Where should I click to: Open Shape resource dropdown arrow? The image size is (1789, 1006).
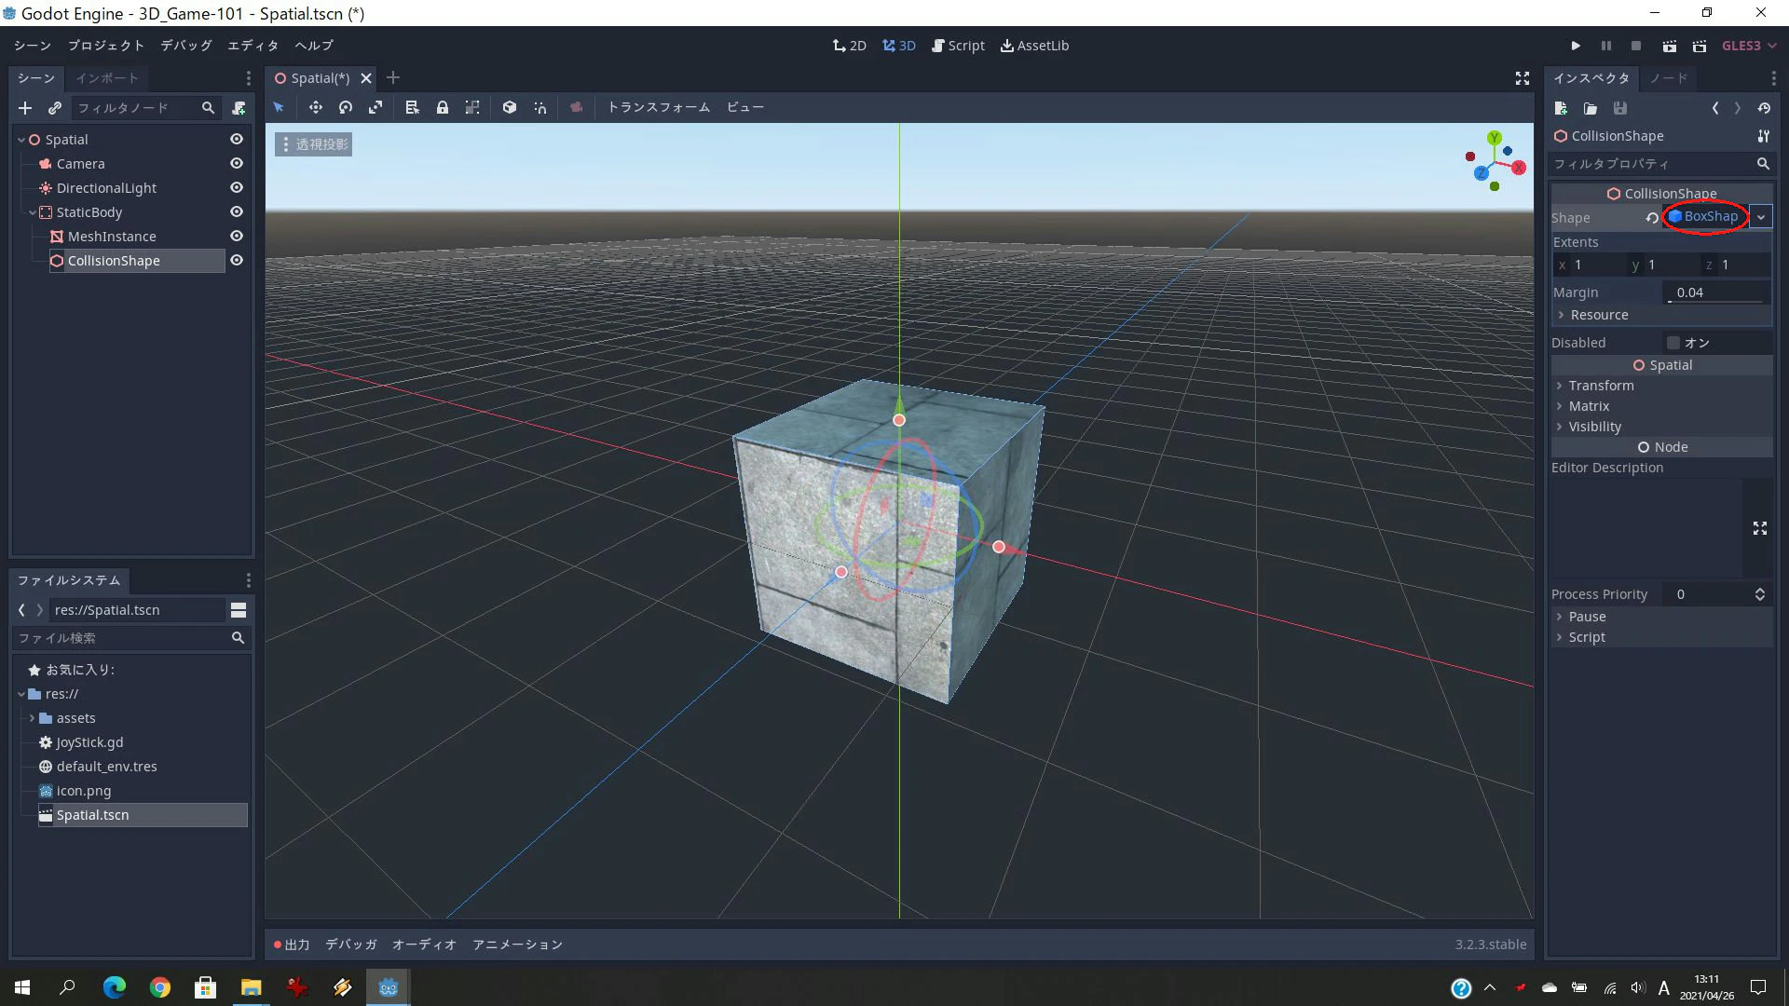pyautogui.click(x=1761, y=217)
